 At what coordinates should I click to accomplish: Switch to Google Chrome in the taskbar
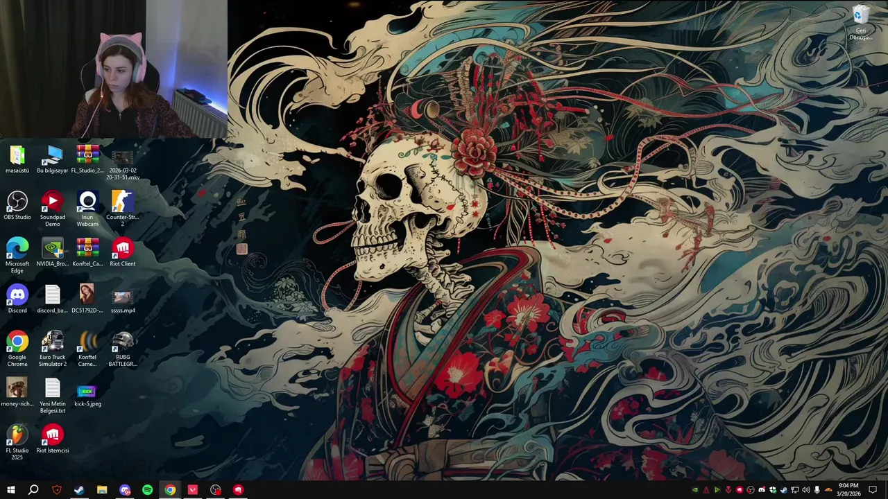tap(170, 490)
